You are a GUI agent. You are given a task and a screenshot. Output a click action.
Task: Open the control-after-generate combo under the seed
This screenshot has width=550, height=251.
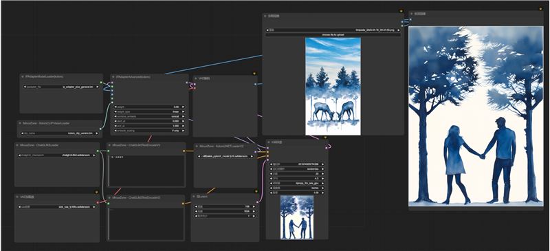[x=297, y=168]
